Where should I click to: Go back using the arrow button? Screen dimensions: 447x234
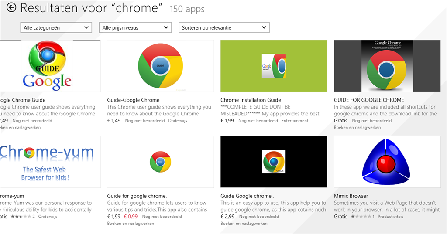[11, 8]
